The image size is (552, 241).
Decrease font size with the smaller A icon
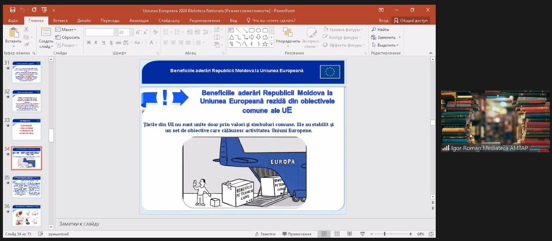pos(144,33)
